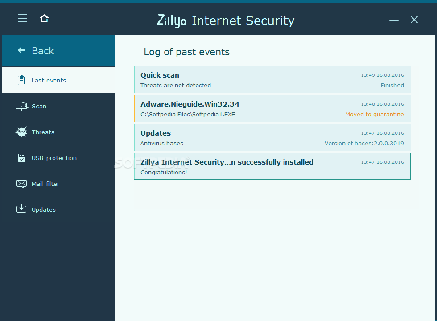The height and width of the screenshot is (321, 437).
Task: Open the Scan section label
Action: (39, 107)
